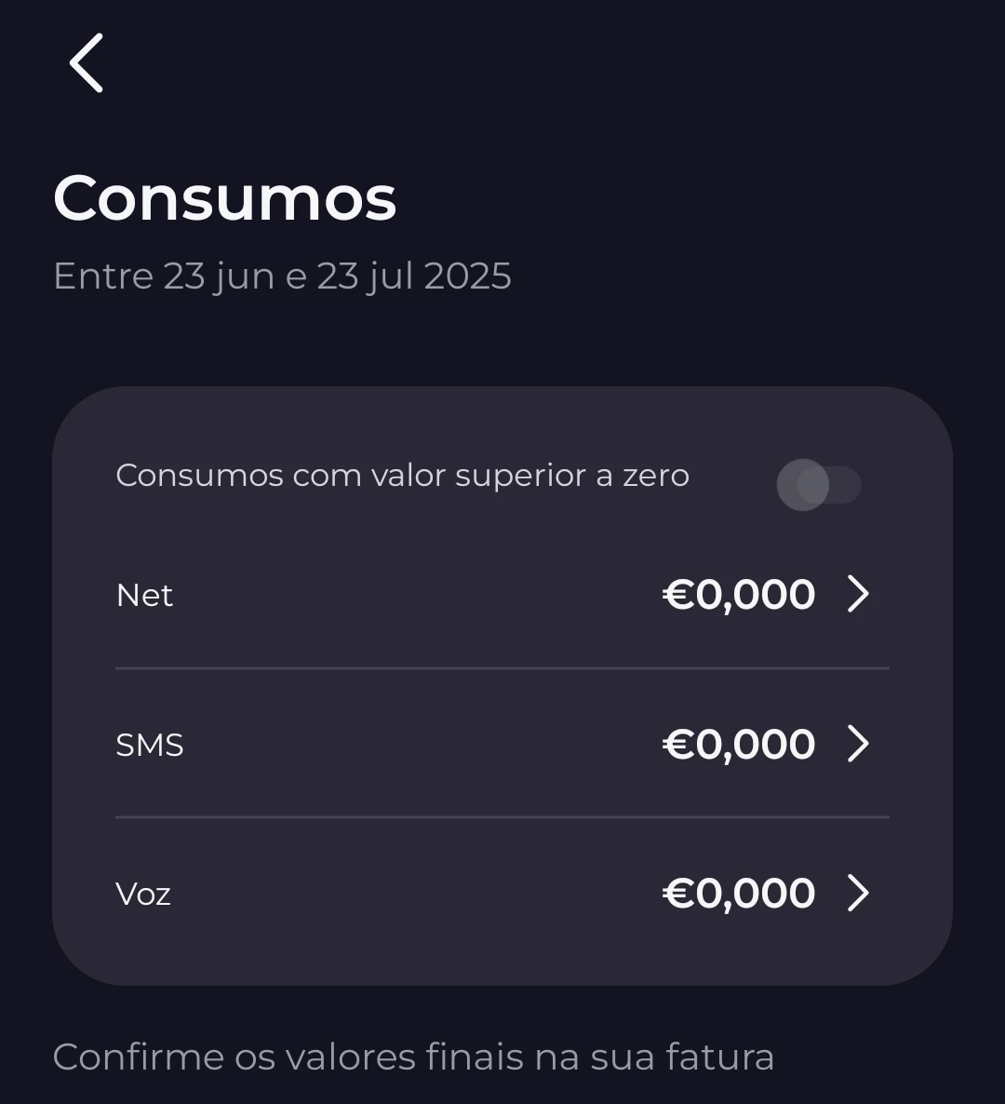Click the 'Consumos com valor superior a zero' label

(x=402, y=476)
